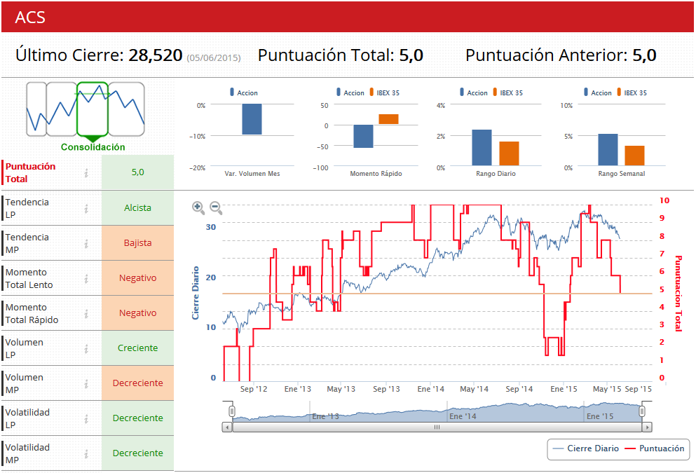Toggle Cierre Diario line in chart legend
This screenshot has height=473, width=696.
click(x=585, y=448)
